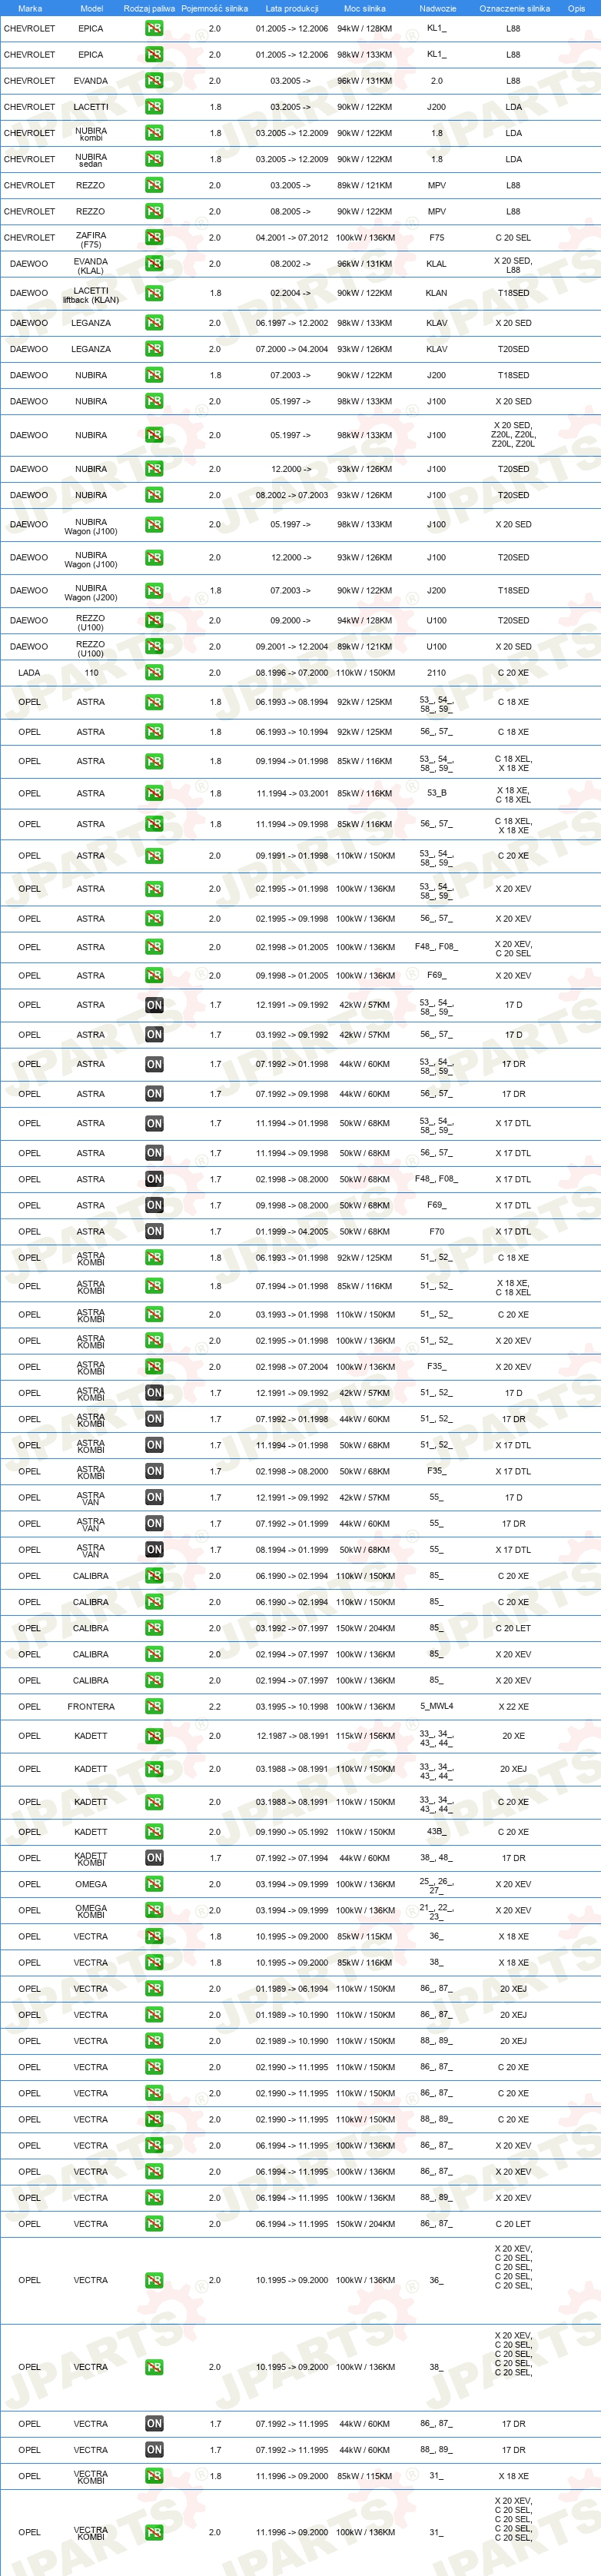The height and width of the screenshot is (2576, 601).
Task: Click petrol icon in Omega Kombi row
Action: tap(154, 1910)
